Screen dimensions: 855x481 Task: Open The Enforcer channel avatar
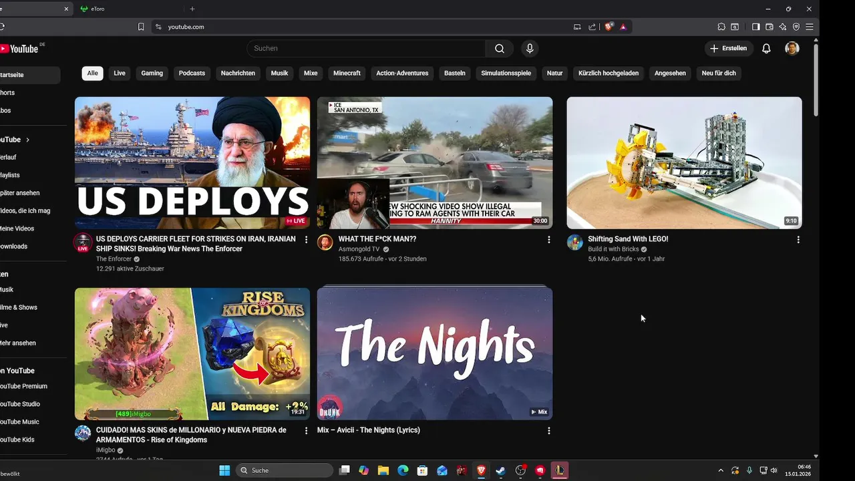click(x=83, y=242)
